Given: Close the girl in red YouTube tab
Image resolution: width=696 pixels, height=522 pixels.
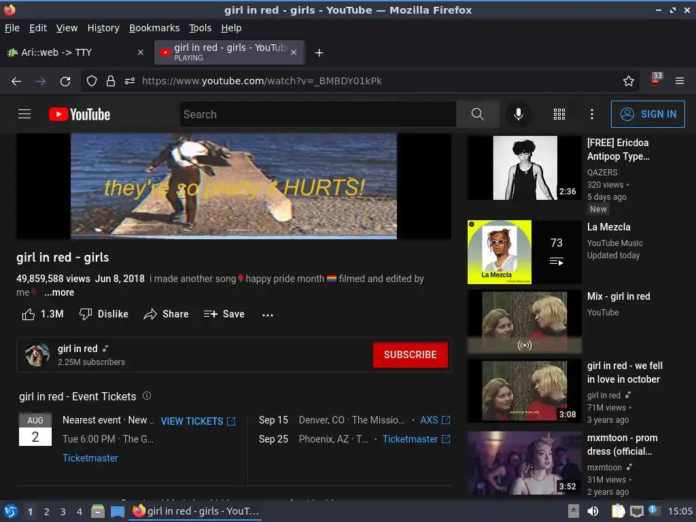Looking at the screenshot, I should click(x=294, y=52).
